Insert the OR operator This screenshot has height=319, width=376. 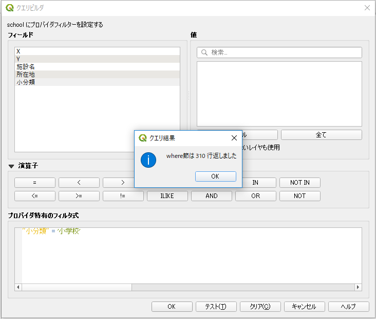click(x=256, y=196)
